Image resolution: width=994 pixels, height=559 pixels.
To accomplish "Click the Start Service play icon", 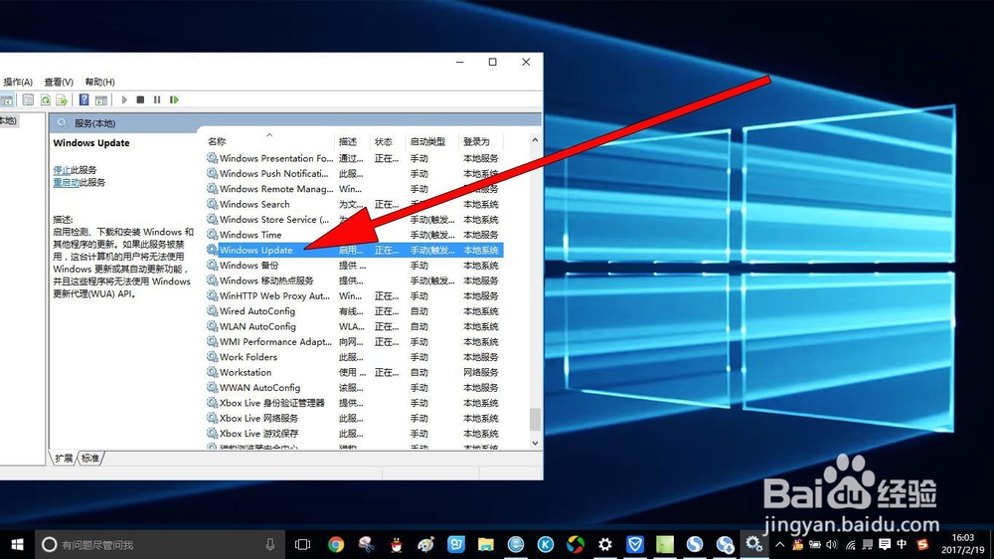I will point(124,99).
